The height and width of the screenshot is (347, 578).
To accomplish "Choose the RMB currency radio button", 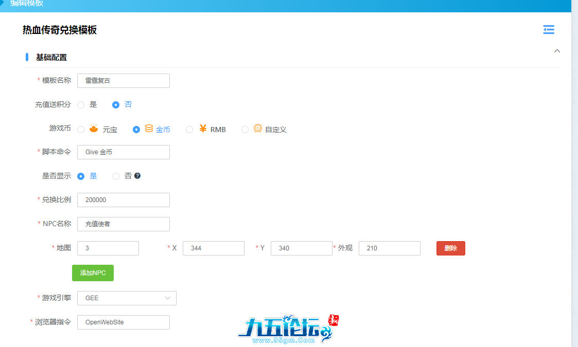I will pos(189,130).
